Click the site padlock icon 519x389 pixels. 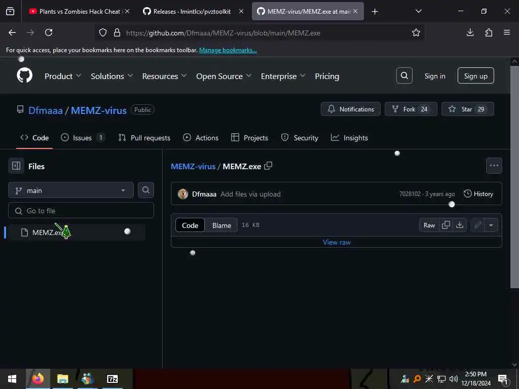click(x=117, y=32)
